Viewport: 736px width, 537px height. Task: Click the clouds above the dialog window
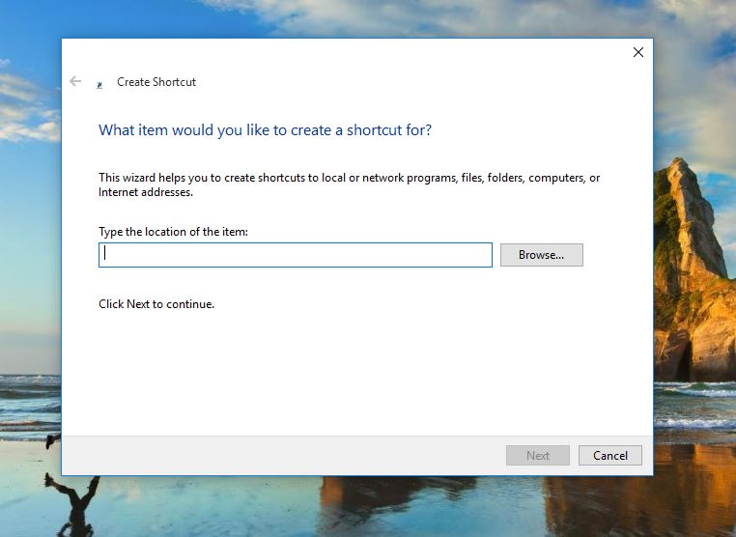[x=386, y=17]
